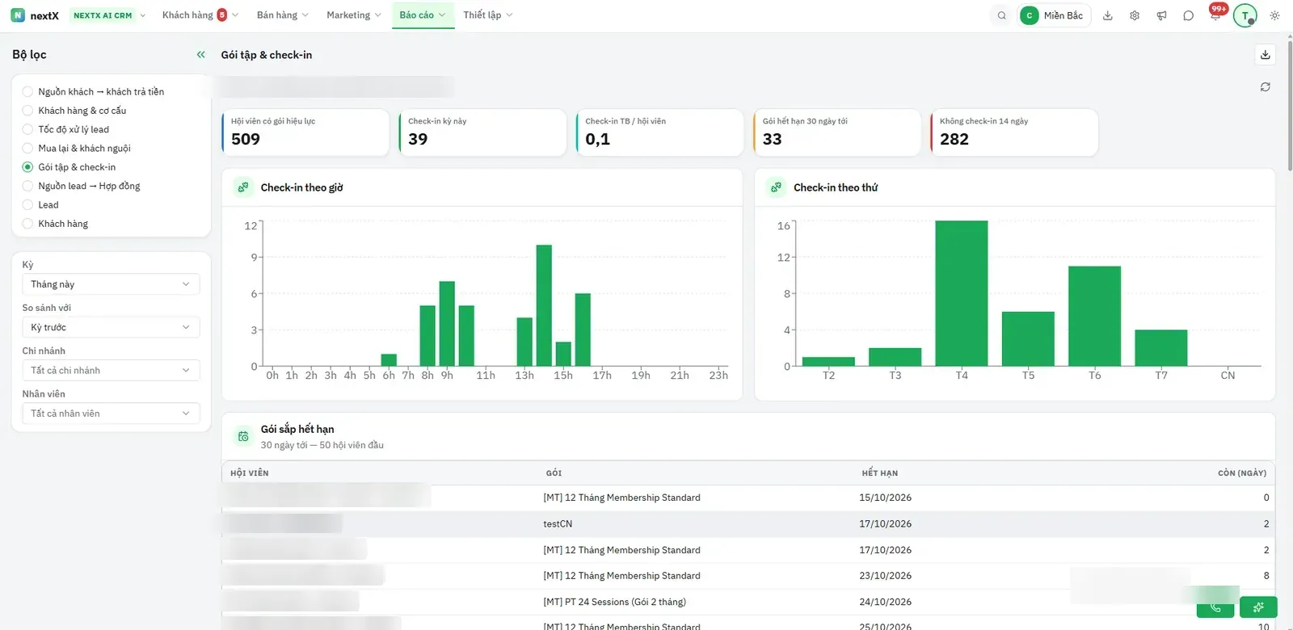This screenshot has width=1293, height=630.
Task: Click the page vertical scrollbar
Action: point(1288,105)
